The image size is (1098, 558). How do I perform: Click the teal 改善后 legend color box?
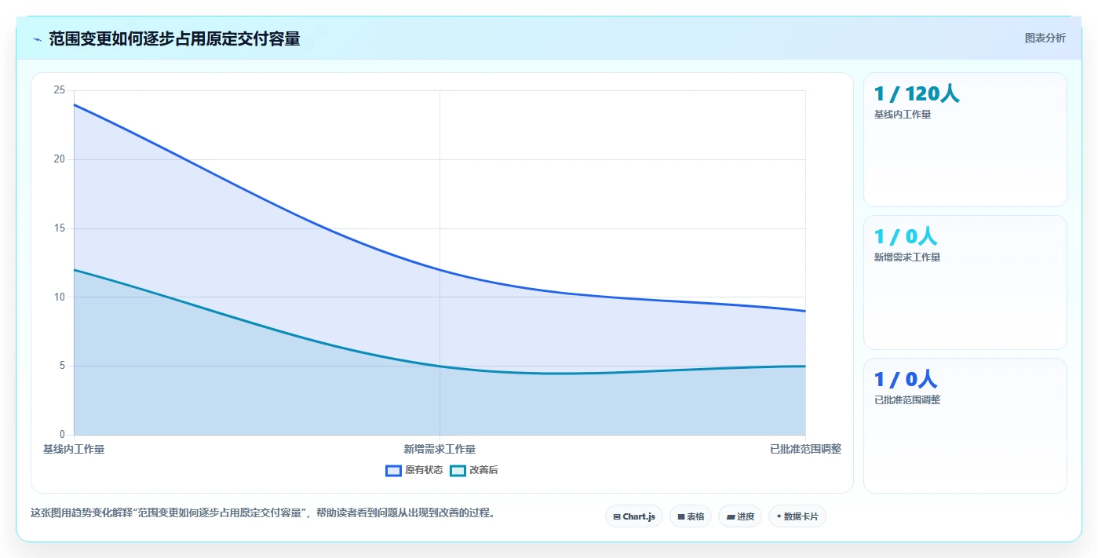point(458,470)
